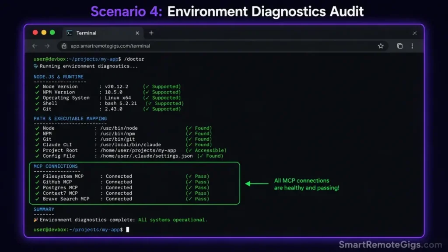Click the 'GitHub MCP' row label
The height and width of the screenshot is (252, 448).
tap(57, 182)
